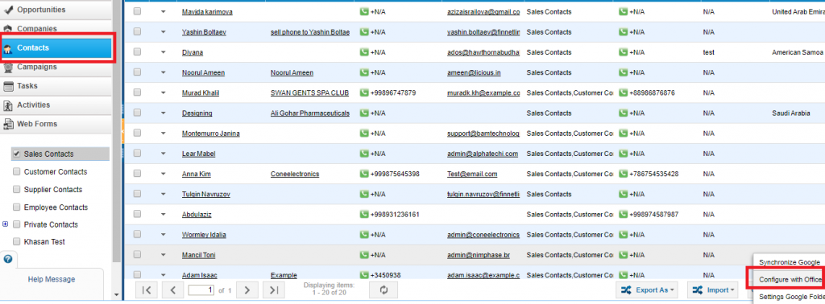This screenshot has width=825, height=304.
Task: Open the Import dropdown
Action: click(712, 290)
